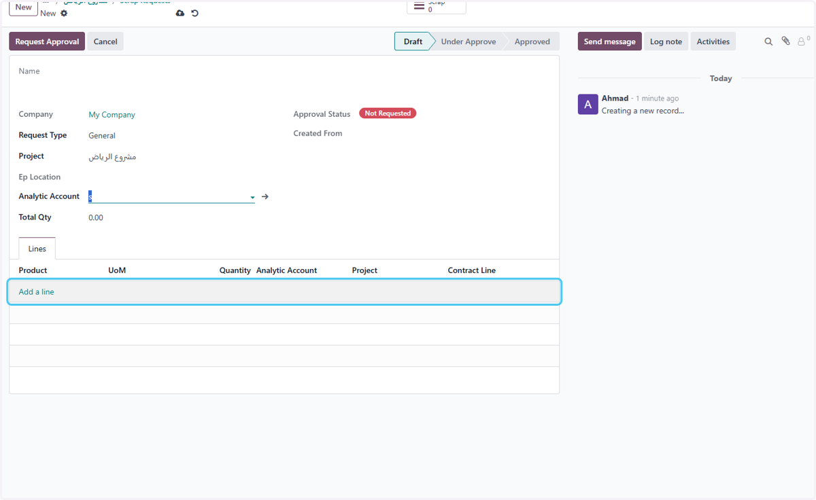Sort by the UoM column header
The image size is (816, 500).
117,270
